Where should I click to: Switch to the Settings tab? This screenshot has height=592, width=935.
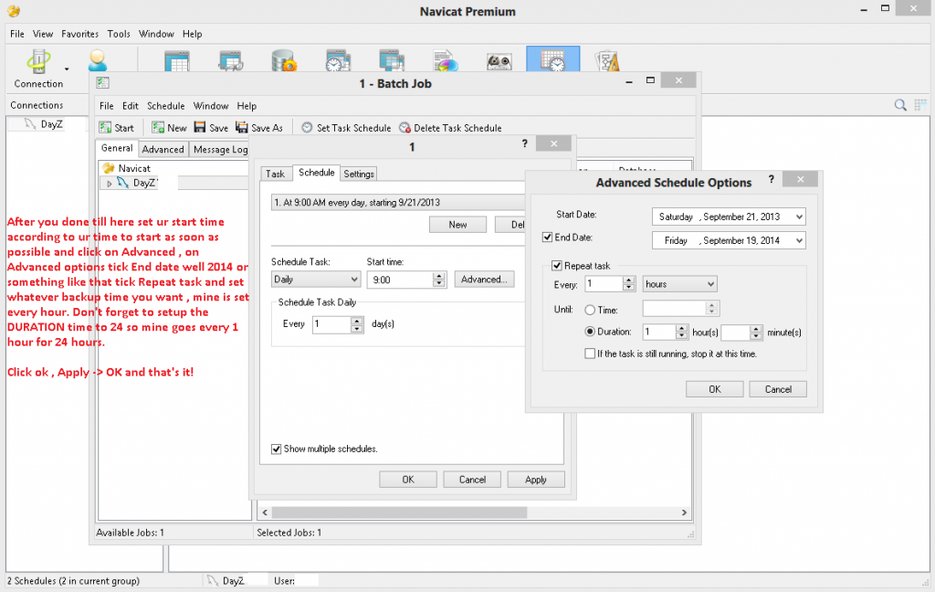pos(359,174)
